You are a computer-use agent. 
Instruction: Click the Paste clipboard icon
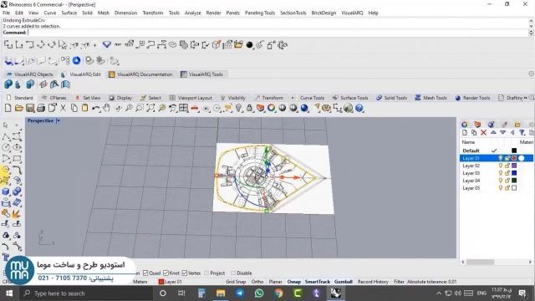tap(84, 108)
